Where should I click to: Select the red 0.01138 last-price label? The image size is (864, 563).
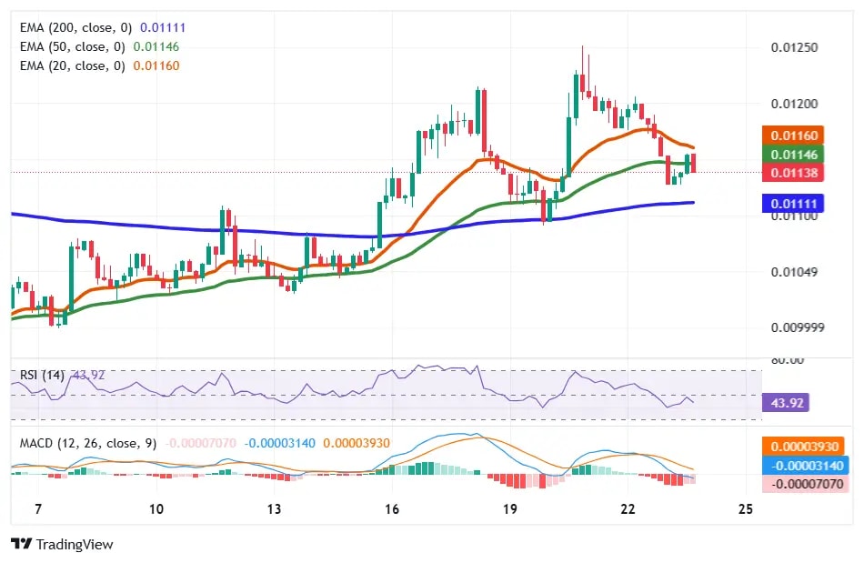(792, 173)
